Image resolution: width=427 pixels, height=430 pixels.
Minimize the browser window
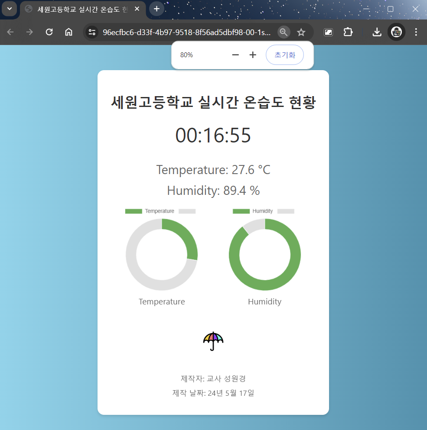point(366,9)
